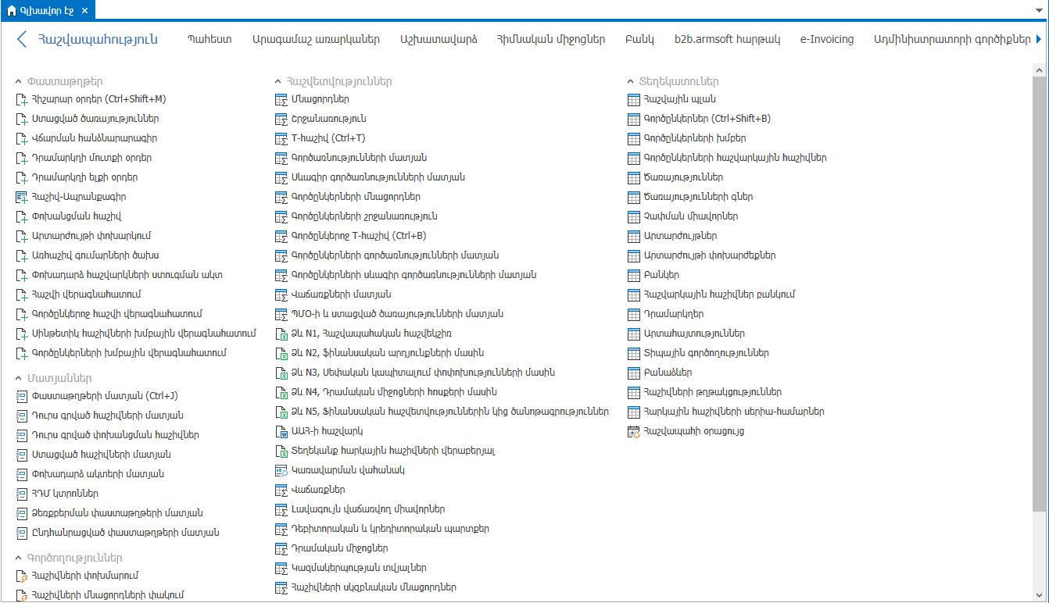Click the Word icon of ԱԱՀ-ի հաշվարկ
Screen dimensions: 1049x603
click(x=281, y=432)
